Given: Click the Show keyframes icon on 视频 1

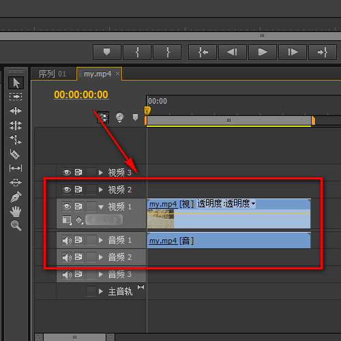Looking at the screenshot, I should click(x=79, y=220).
